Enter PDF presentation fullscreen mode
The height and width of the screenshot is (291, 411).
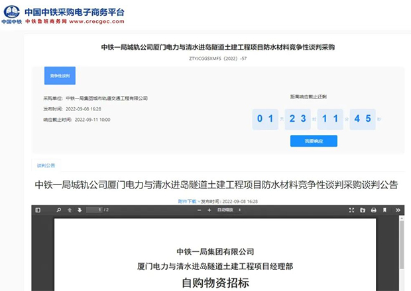point(351,210)
